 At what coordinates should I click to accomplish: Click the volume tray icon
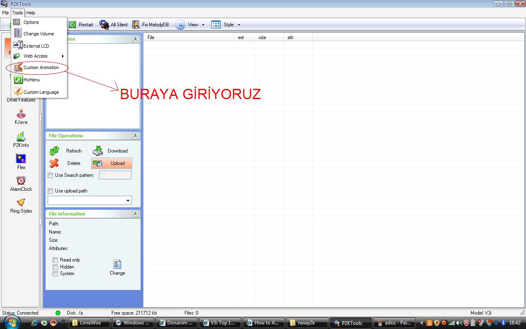point(459,323)
